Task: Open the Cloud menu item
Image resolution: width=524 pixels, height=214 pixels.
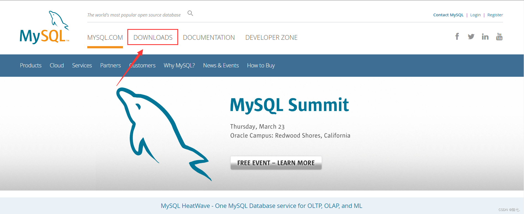Action: coord(57,65)
